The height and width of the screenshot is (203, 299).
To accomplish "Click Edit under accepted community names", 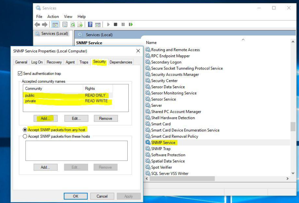I will (76, 118).
